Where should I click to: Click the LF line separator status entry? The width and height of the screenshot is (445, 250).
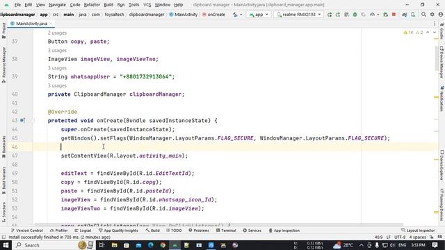click(389, 237)
